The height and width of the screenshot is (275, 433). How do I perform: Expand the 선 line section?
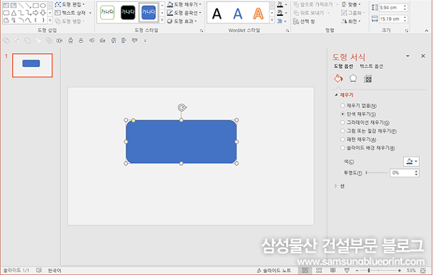[340, 186]
